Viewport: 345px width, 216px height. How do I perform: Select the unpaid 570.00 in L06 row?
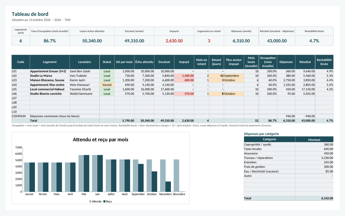[x=184, y=94]
